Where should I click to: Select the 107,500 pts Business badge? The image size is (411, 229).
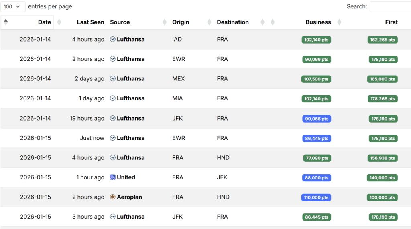[316, 79]
